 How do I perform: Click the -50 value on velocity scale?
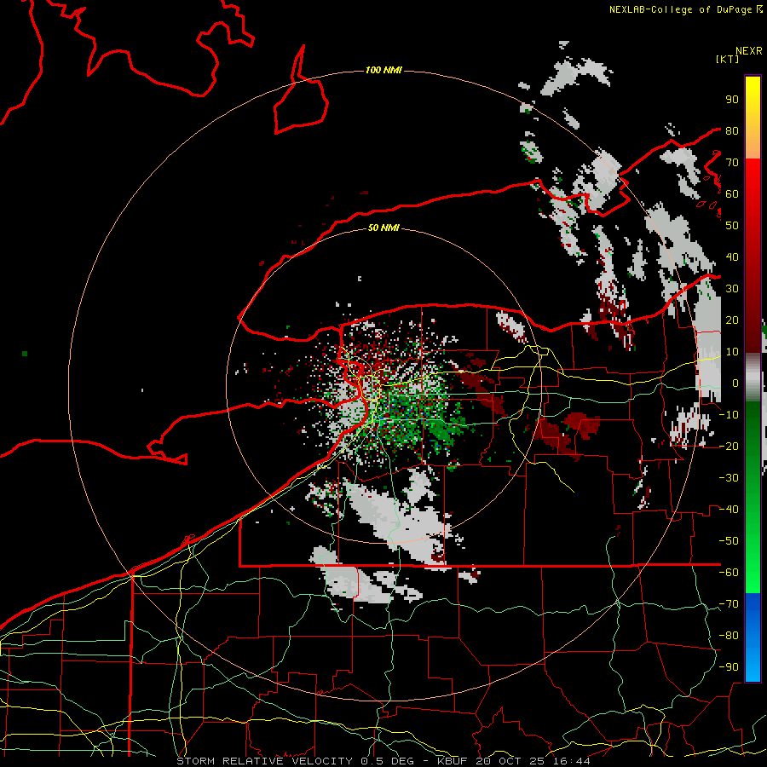coord(729,541)
